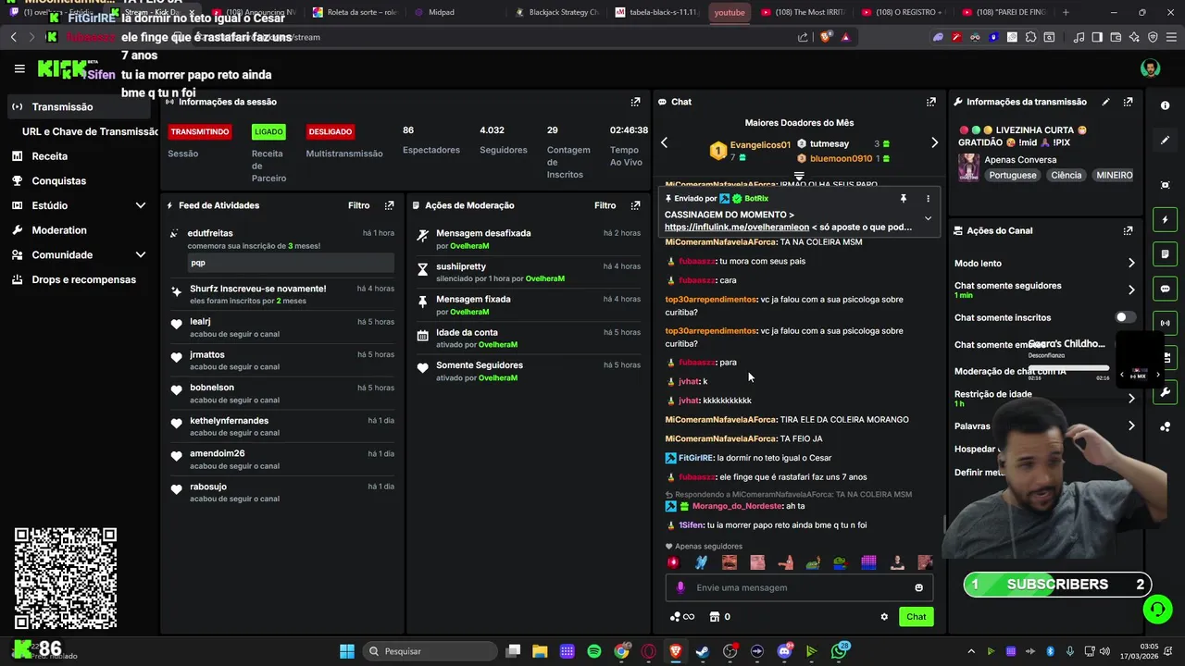
Task: Show previous top donors with left arrow
Action: (x=664, y=142)
